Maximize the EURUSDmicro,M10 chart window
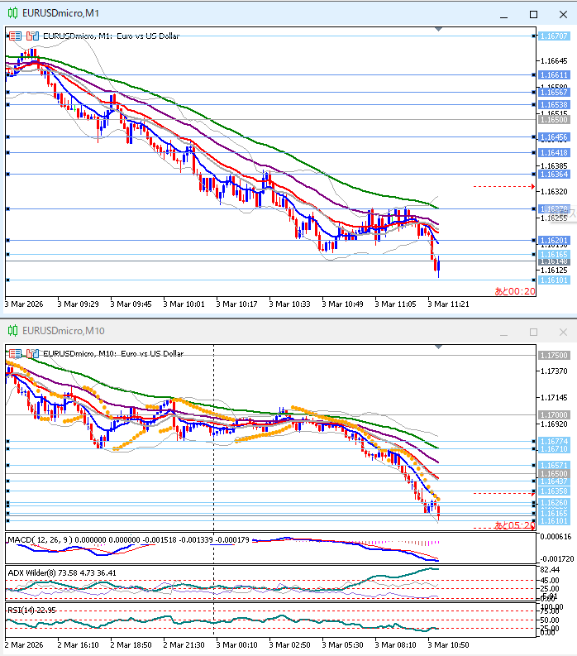The height and width of the screenshot is (656, 577). pyautogui.click(x=533, y=332)
